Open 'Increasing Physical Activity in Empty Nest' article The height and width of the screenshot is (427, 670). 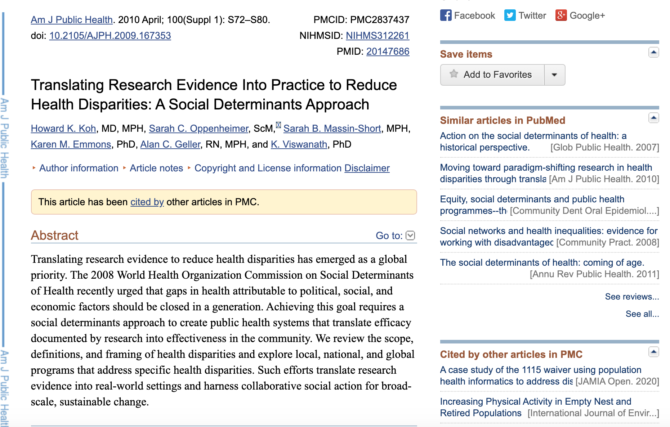536,407
